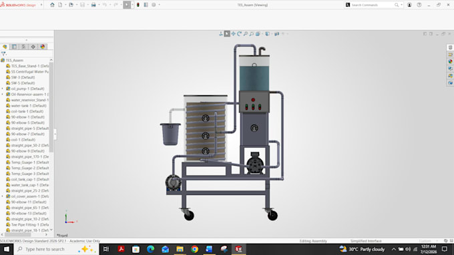Screen dimensions: 454x255
Task: Open the dropdown arrow next to Print
Action: pos(99,5)
